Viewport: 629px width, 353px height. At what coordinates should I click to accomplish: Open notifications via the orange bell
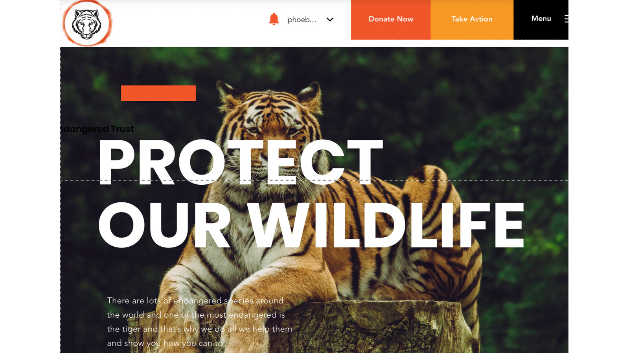tap(274, 19)
